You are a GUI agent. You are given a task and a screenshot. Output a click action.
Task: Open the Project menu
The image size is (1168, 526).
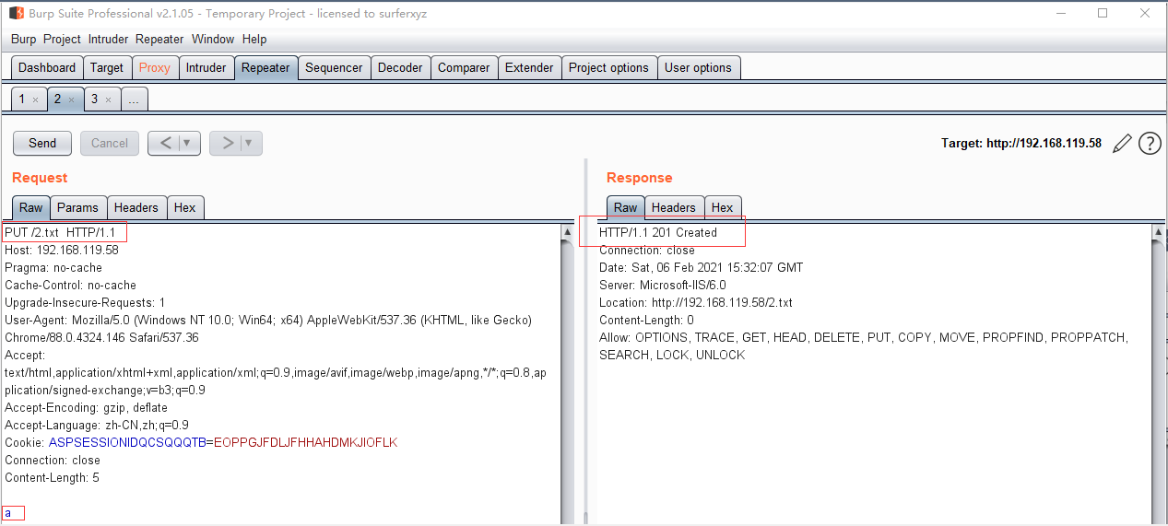tap(62, 39)
